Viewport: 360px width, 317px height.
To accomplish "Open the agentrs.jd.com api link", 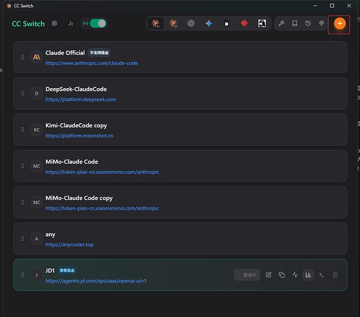I will point(96,281).
